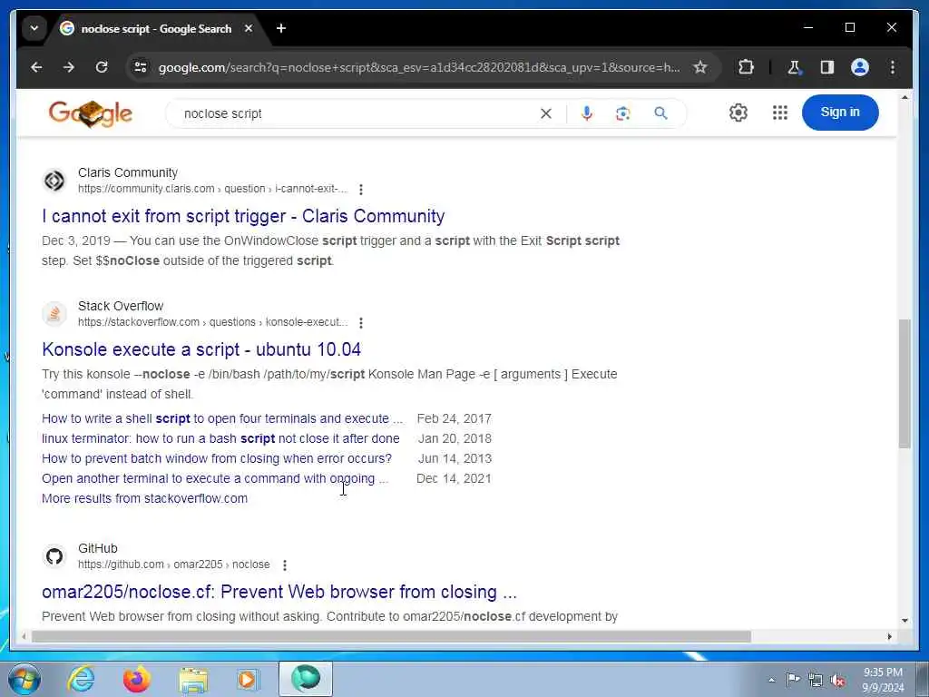
Task: Click the stackoverflow.com URL breadcrumb
Action: (x=212, y=322)
